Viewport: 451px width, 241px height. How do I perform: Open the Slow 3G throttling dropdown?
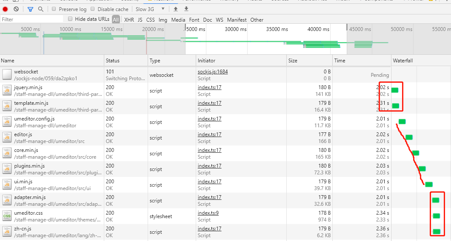(150, 9)
